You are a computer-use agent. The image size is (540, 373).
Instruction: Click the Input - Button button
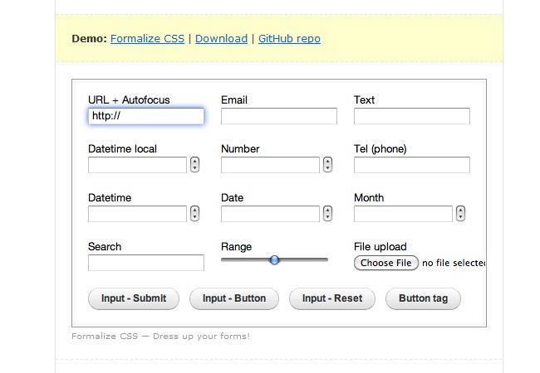pos(234,298)
